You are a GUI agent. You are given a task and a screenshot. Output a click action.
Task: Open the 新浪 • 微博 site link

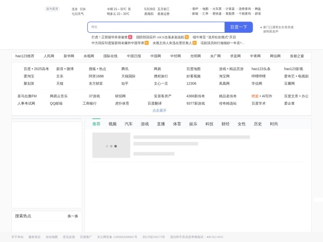(x=65, y=69)
